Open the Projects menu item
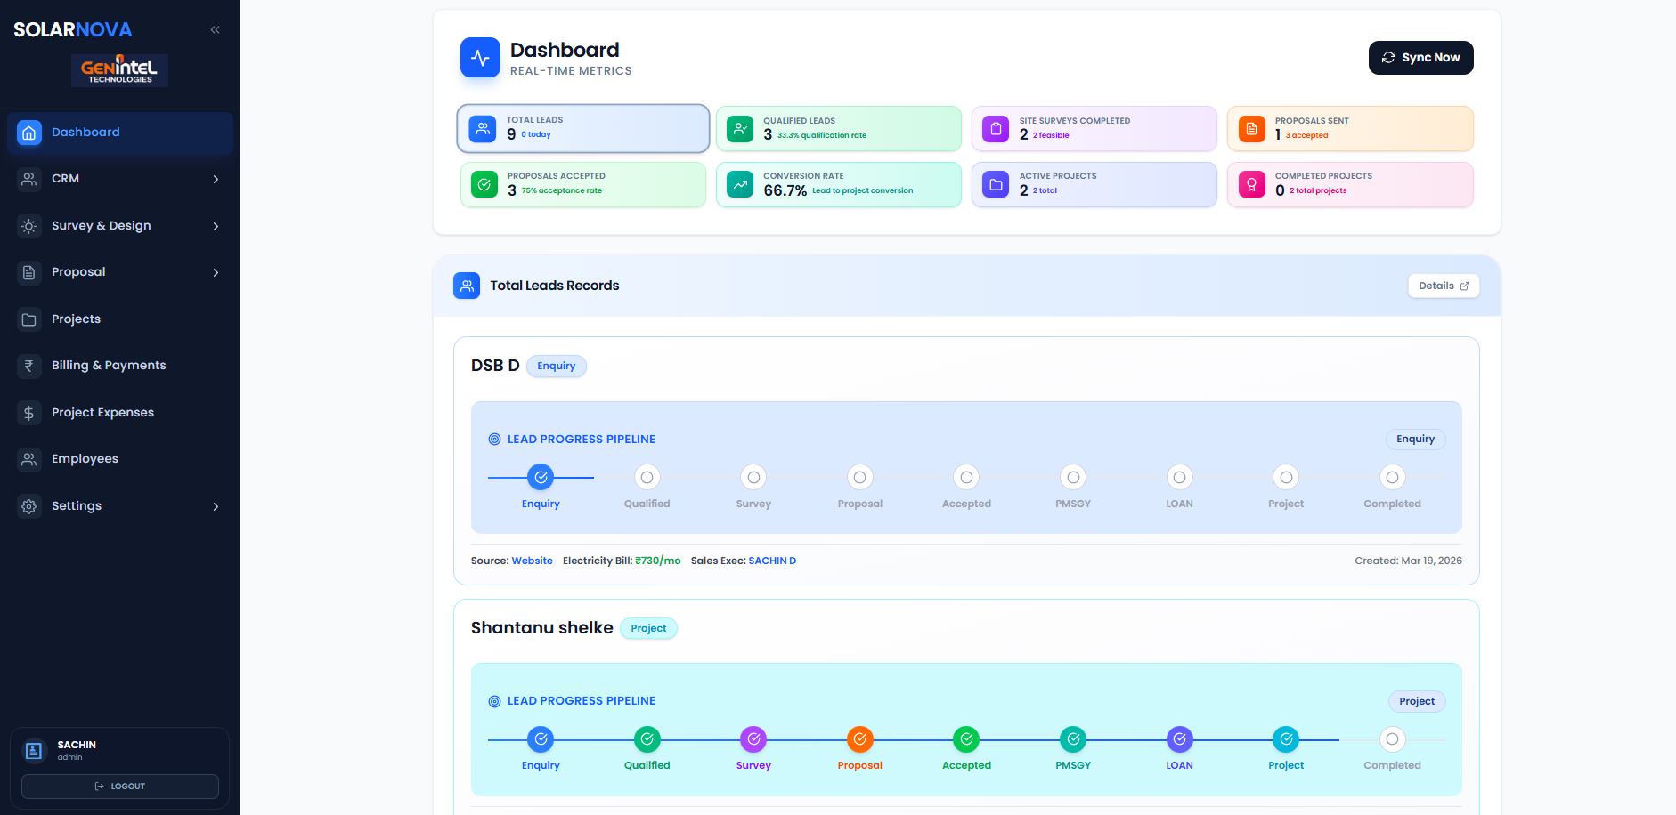The width and height of the screenshot is (1676, 815). [x=76, y=319]
